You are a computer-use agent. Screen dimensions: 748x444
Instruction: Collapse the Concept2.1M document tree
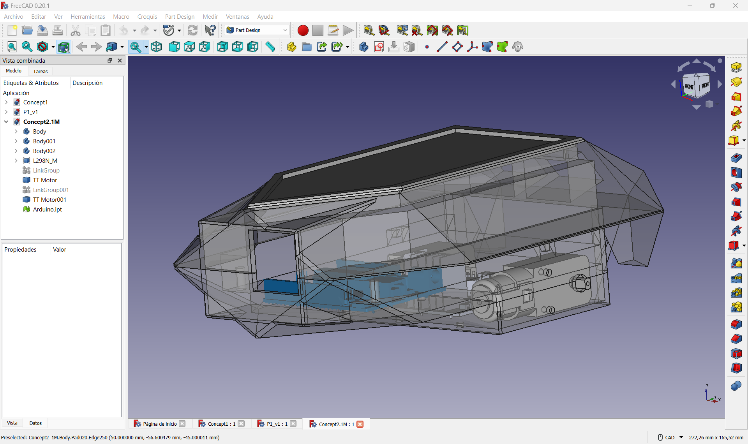click(6, 122)
